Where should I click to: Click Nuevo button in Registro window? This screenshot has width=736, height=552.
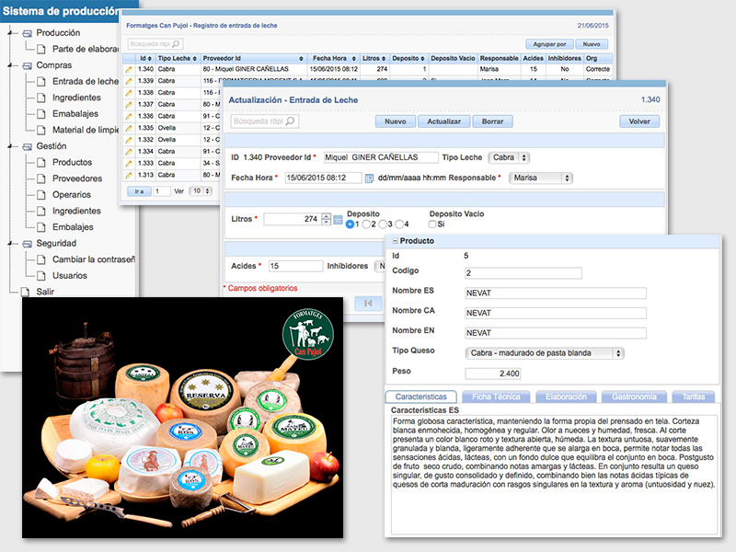(x=592, y=44)
